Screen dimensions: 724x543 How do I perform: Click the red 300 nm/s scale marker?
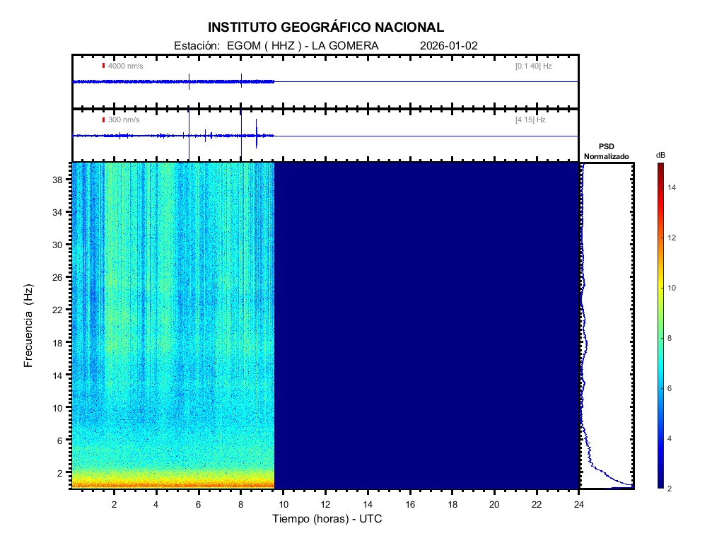(103, 119)
